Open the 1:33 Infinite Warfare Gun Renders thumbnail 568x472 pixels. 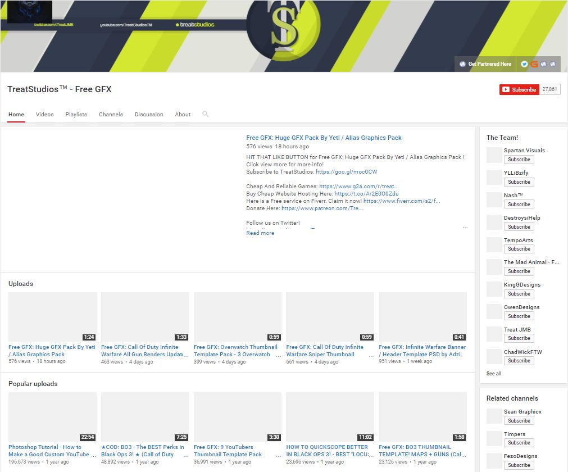[146, 317]
